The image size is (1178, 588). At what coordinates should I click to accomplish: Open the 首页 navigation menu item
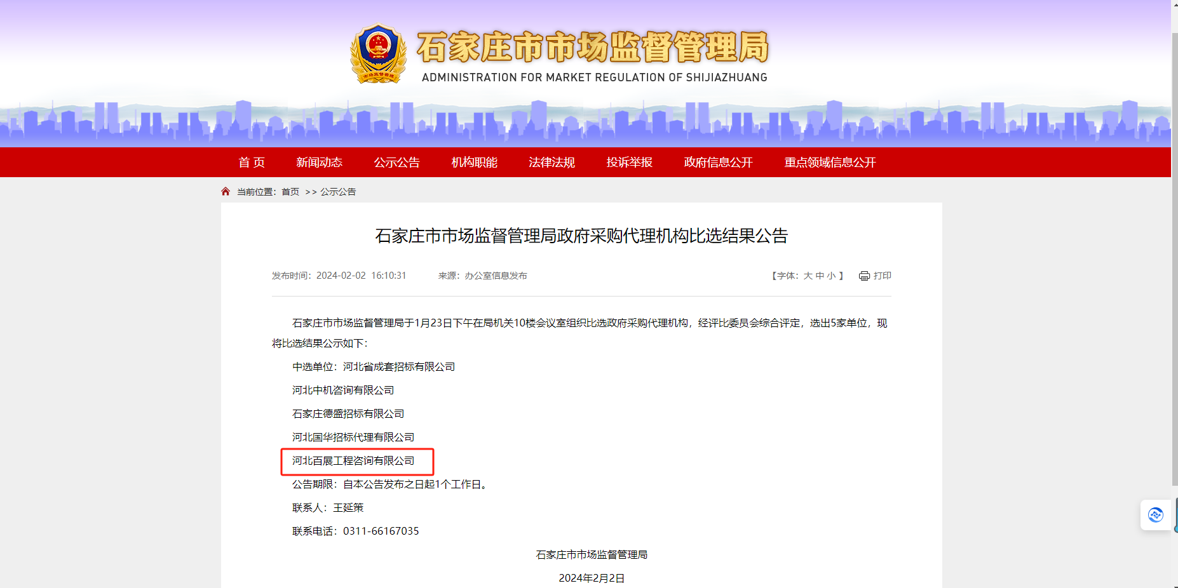click(x=252, y=163)
